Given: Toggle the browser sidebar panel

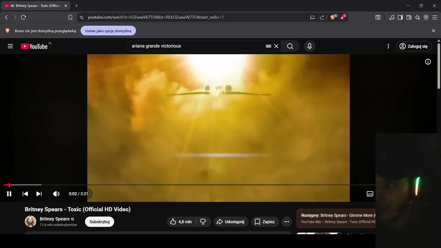Looking at the screenshot, I should (x=400, y=17).
